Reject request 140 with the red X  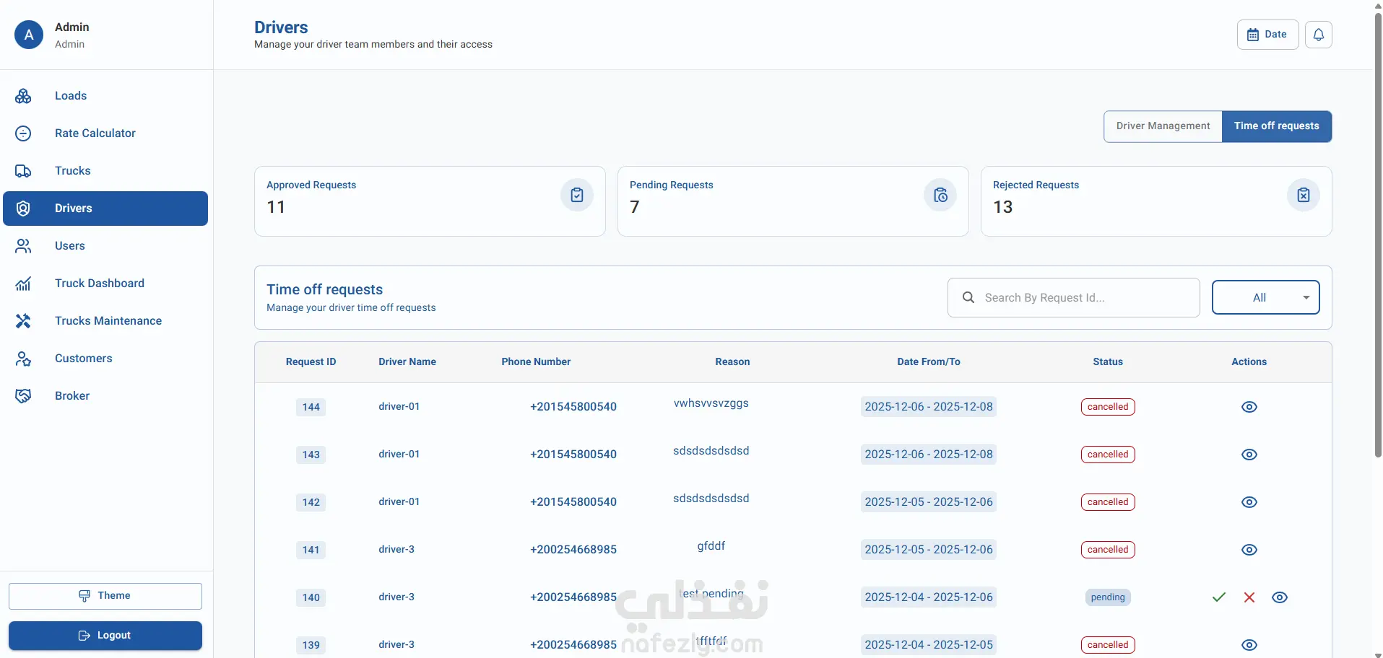[1249, 597]
